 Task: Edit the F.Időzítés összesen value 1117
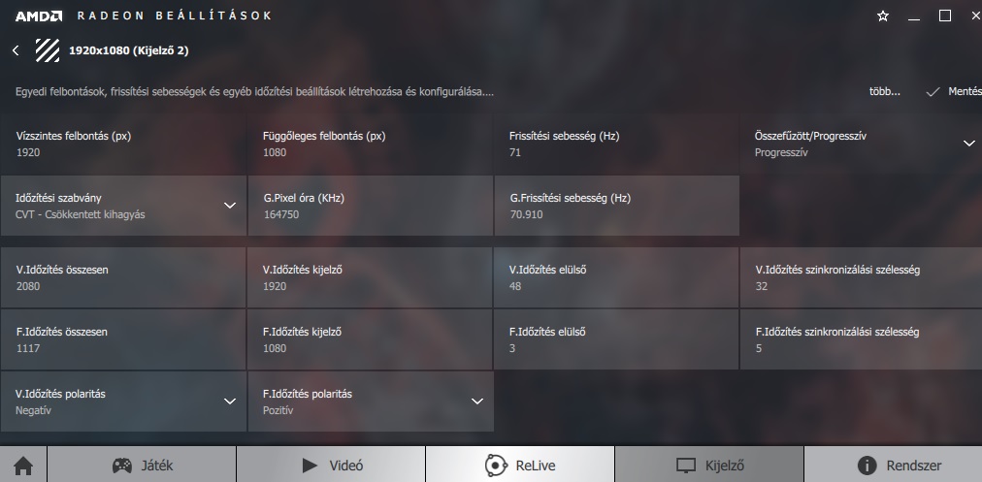pos(28,348)
